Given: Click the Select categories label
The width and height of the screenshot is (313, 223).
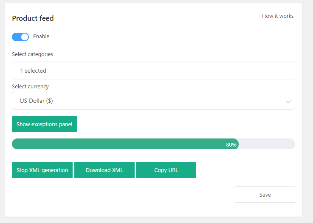Looking at the screenshot, I should click(x=32, y=54).
